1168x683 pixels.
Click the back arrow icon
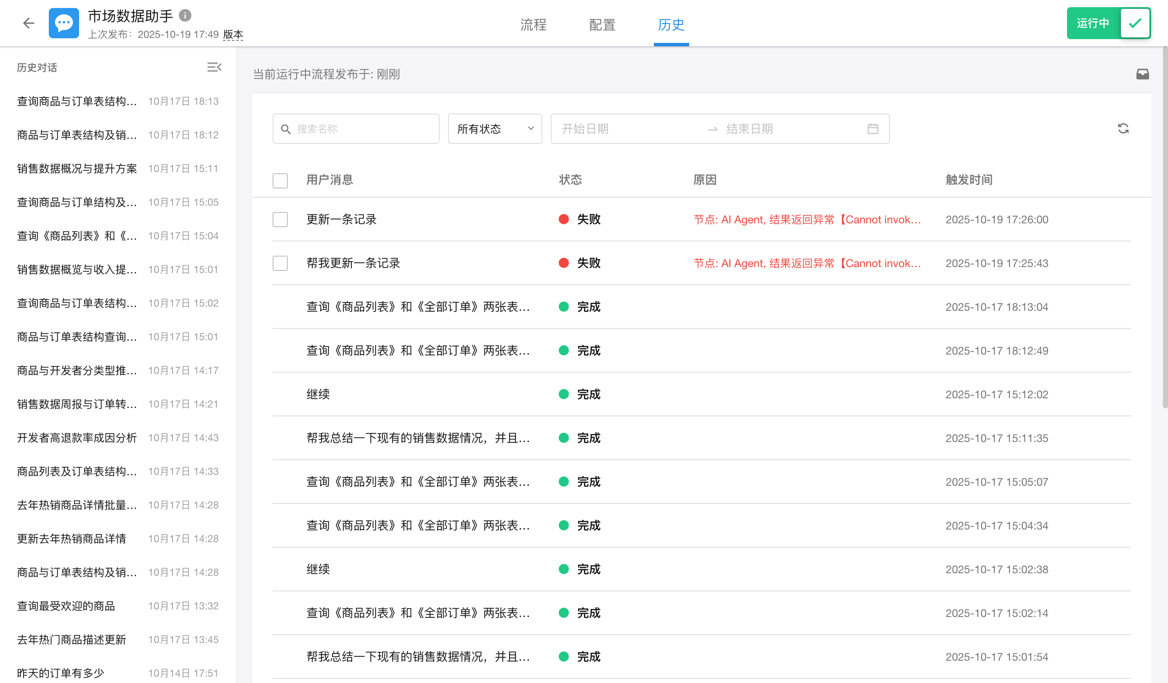pyautogui.click(x=29, y=23)
